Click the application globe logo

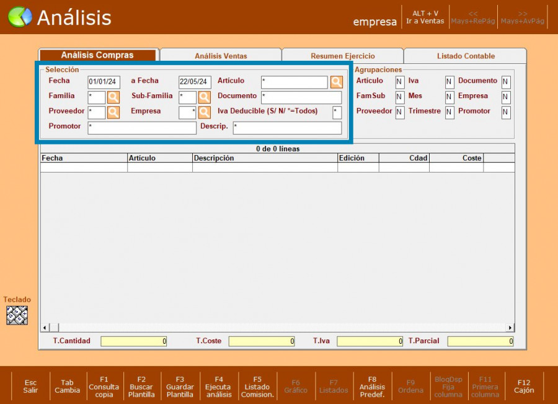(19, 17)
